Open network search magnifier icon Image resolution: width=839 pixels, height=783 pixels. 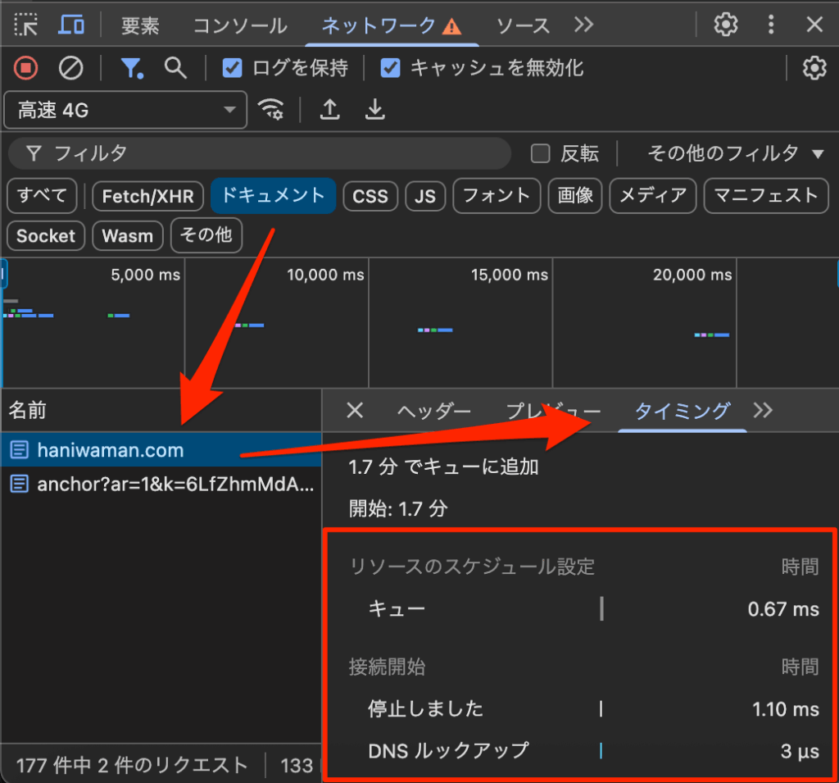coord(175,68)
